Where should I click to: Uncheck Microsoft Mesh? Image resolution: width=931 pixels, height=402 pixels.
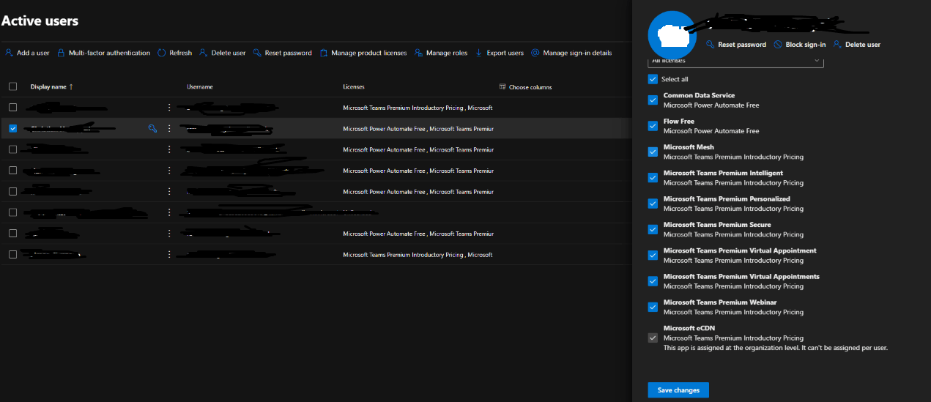tap(653, 152)
